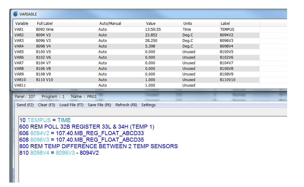Image resolution: width=304 pixels, height=187 pixels.
Task: Sort by the Variable column header
Action: click(22, 24)
